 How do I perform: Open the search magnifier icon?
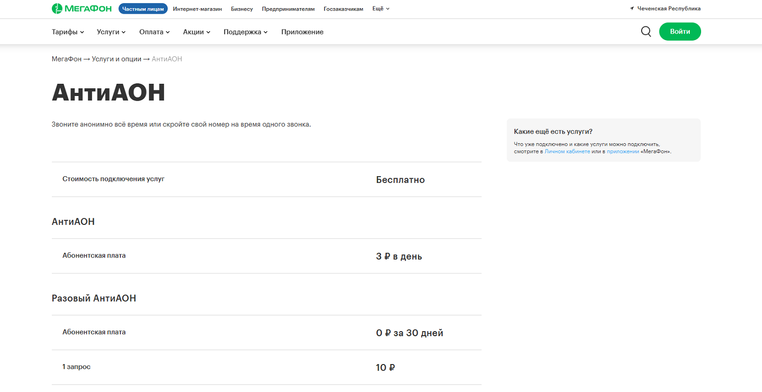click(x=646, y=31)
